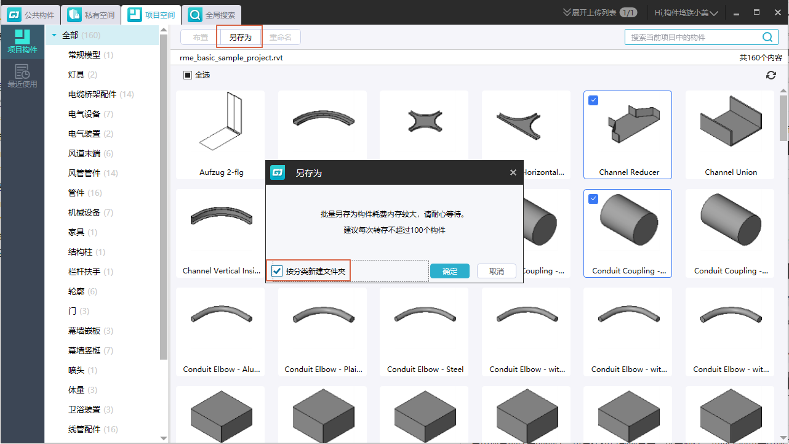The image size is (789, 444).
Task: Click the refresh icon above the component grid
Action: [771, 75]
